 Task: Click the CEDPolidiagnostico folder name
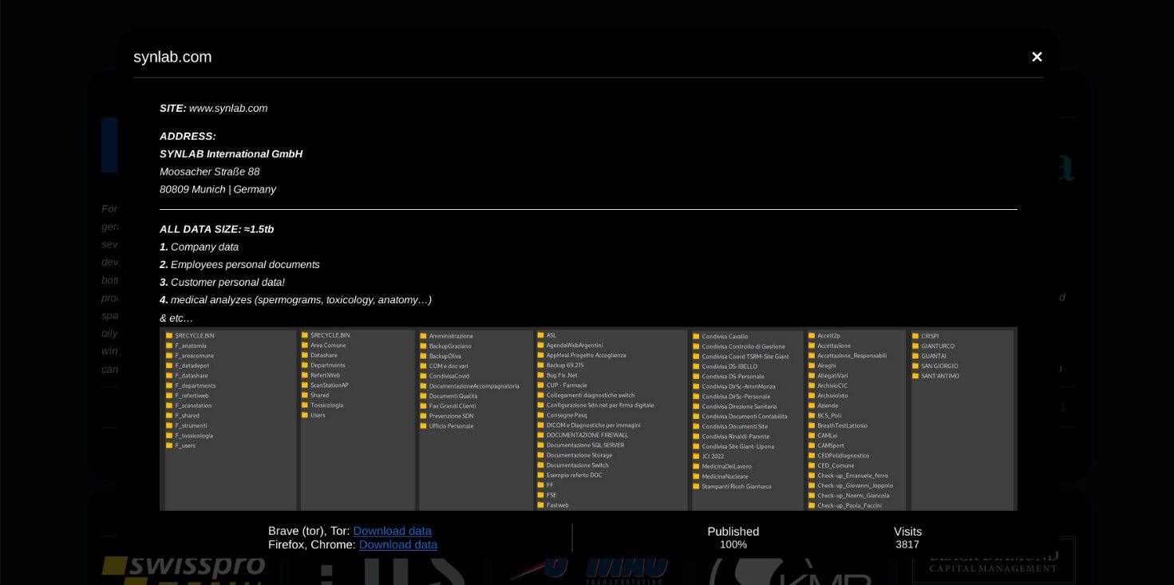(x=844, y=456)
